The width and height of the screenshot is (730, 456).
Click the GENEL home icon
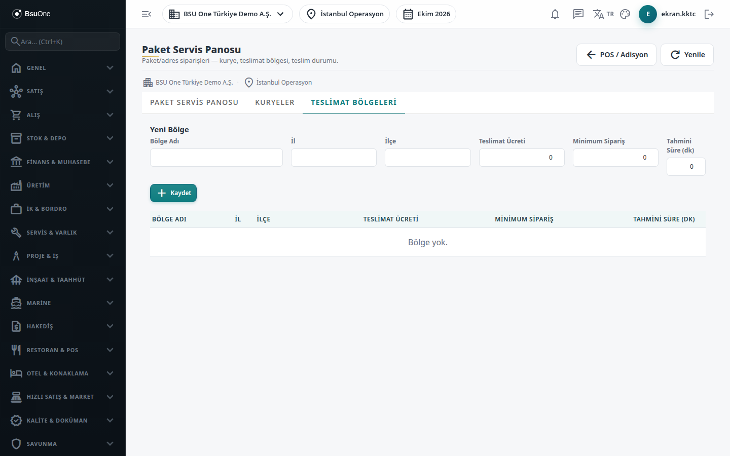point(16,68)
